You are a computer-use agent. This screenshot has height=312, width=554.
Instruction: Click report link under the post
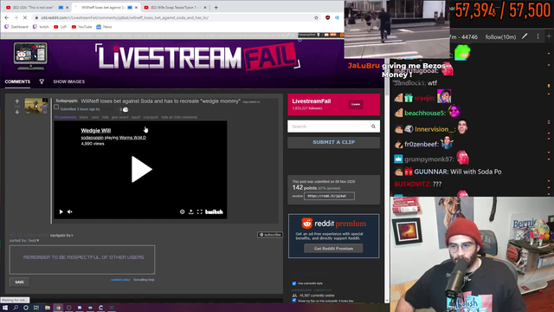click(136, 117)
